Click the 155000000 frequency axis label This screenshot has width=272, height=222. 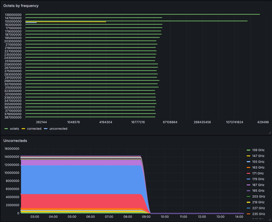coord(13,22)
